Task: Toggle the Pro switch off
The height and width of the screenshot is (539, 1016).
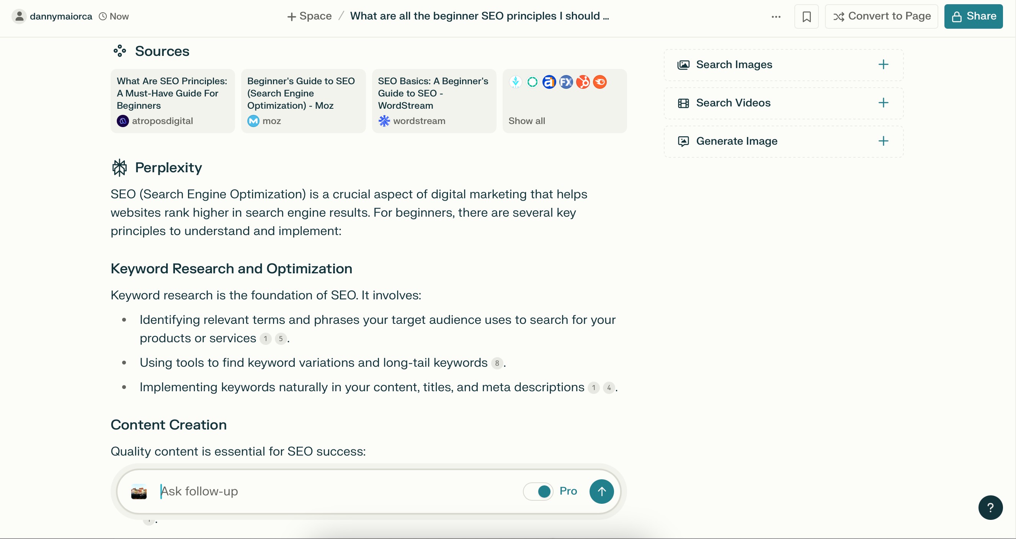Action: pyautogui.click(x=538, y=491)
